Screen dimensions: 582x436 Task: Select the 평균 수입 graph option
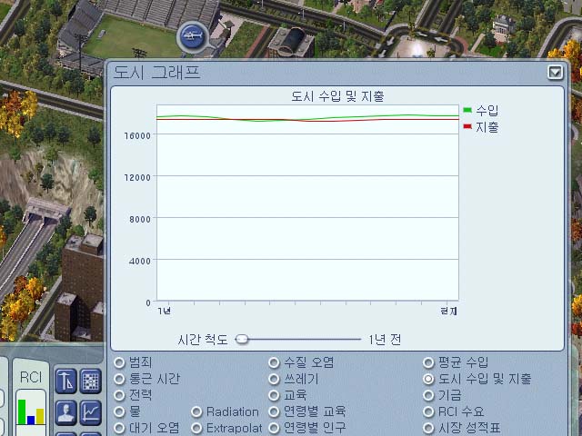428,362
